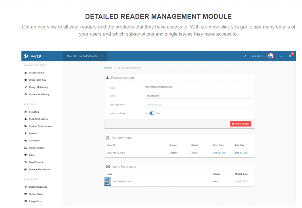Click the fullscreen expand arrows in the header

(245, 56)
